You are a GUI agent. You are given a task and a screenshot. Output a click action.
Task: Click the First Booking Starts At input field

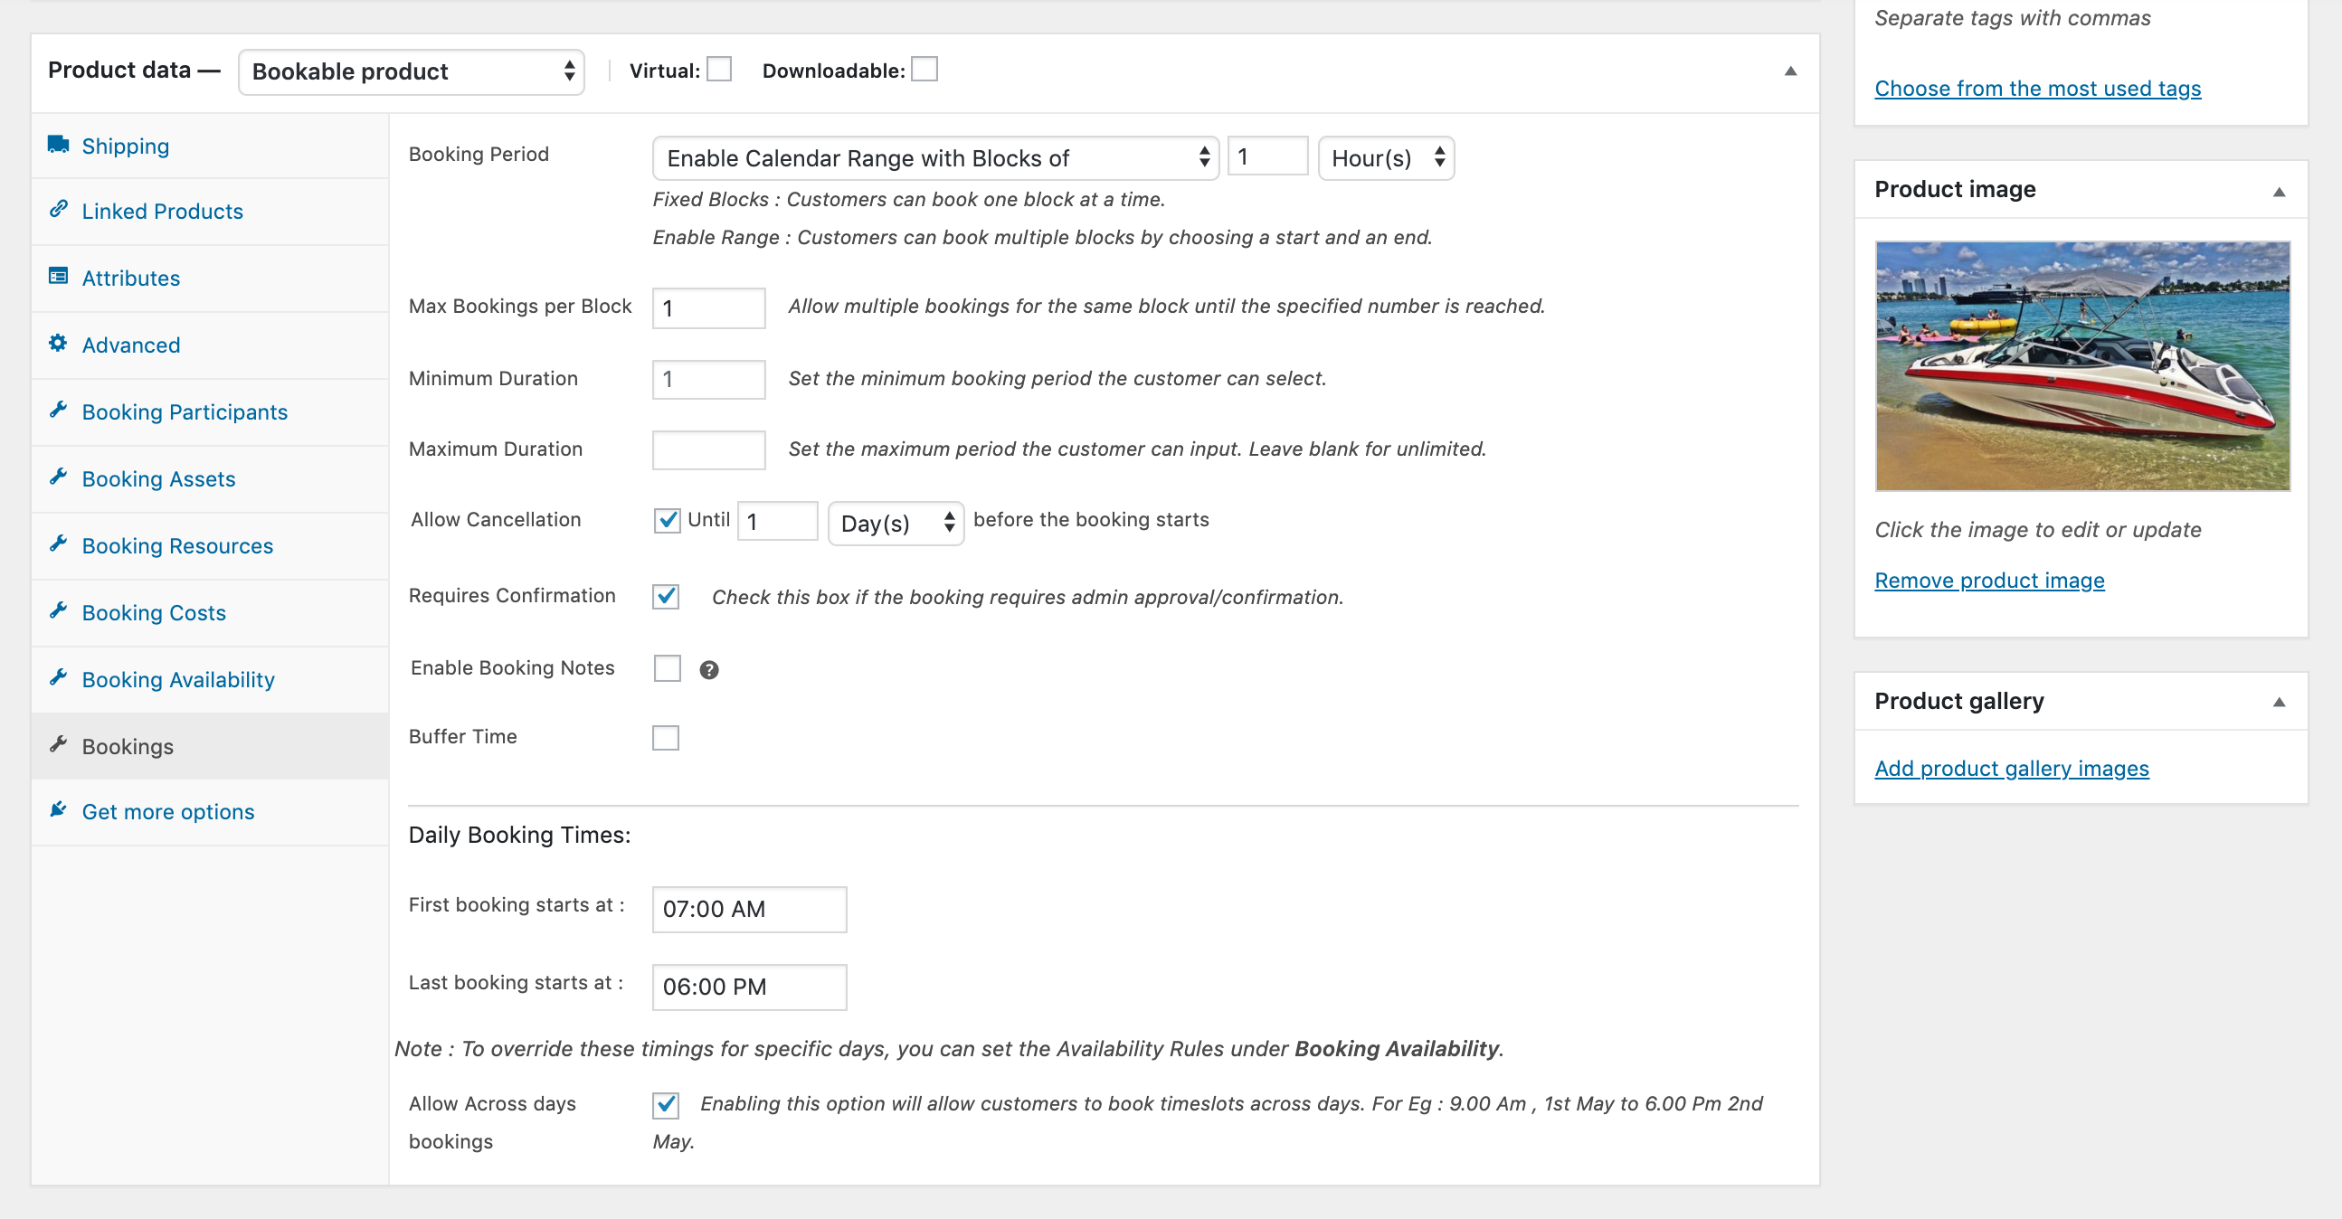pyautogui.click(x=750, y=909)
